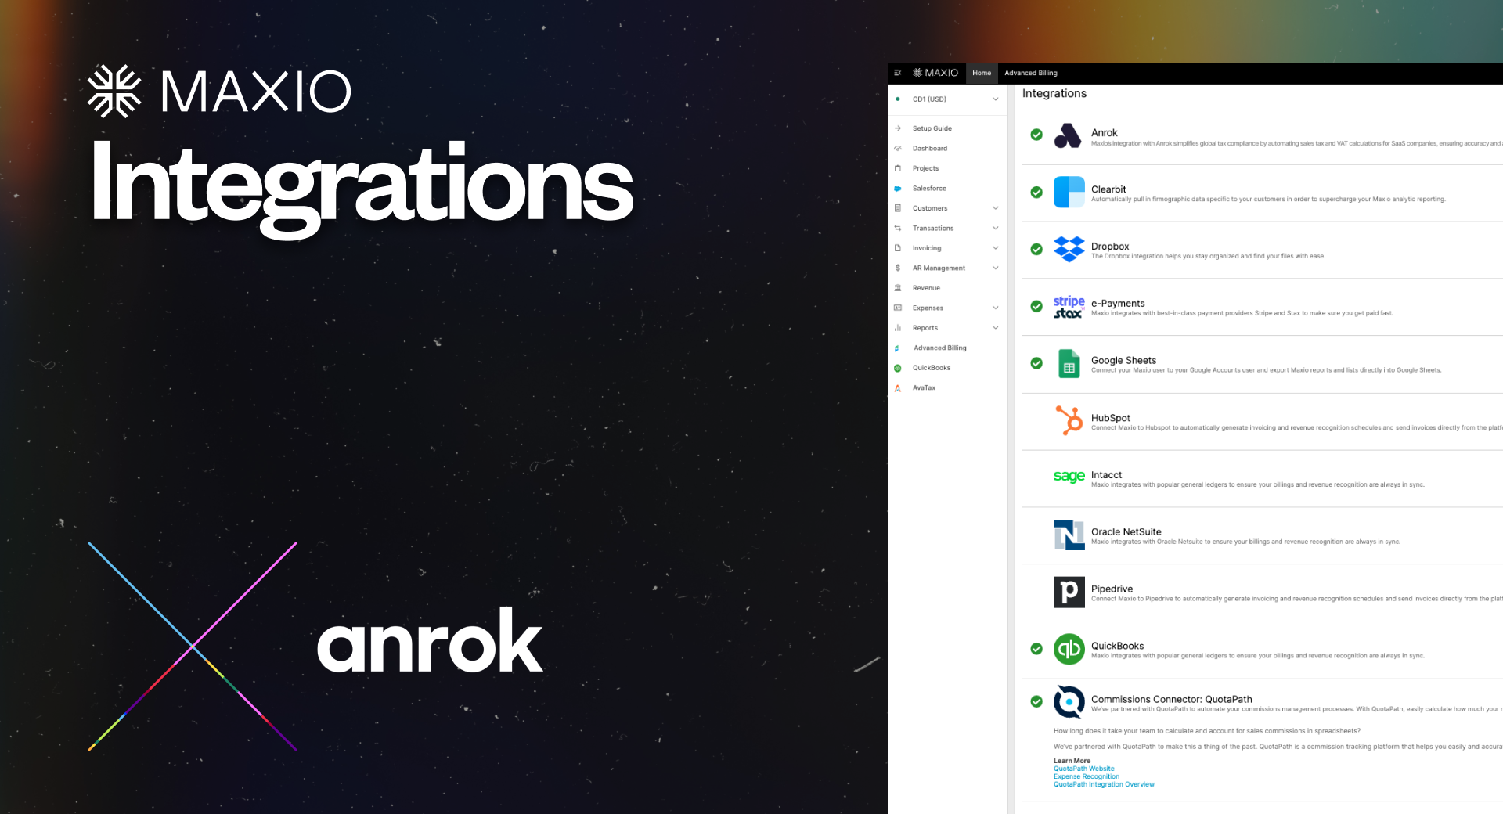Click the QuickBooks integration logo
The height and width of the screenshot is (814, 1503).
click(1069, 650)
